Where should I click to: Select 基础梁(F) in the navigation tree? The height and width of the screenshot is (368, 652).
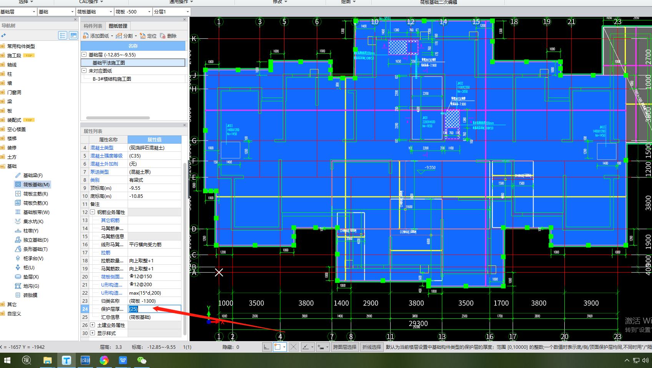point(33,176)
